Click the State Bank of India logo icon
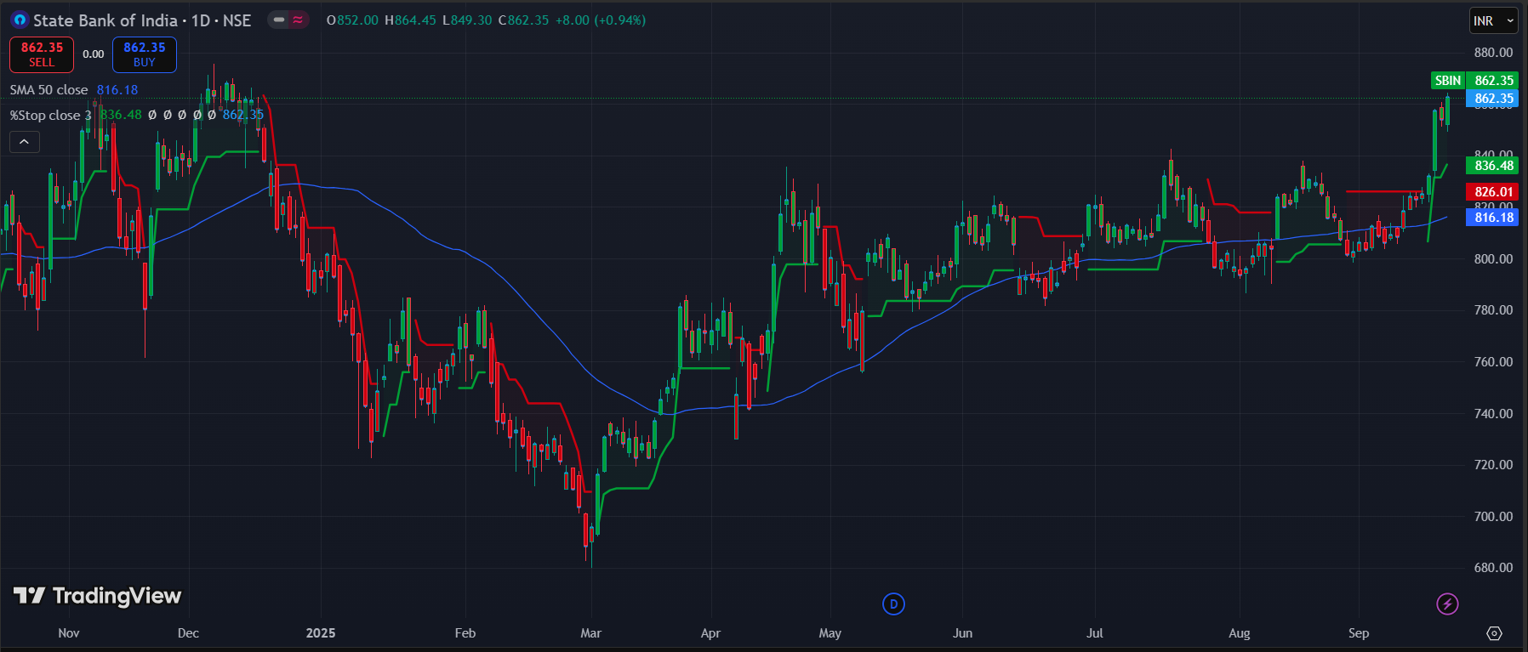This screenshot has height=652, width=1528. tap(19, 20)
